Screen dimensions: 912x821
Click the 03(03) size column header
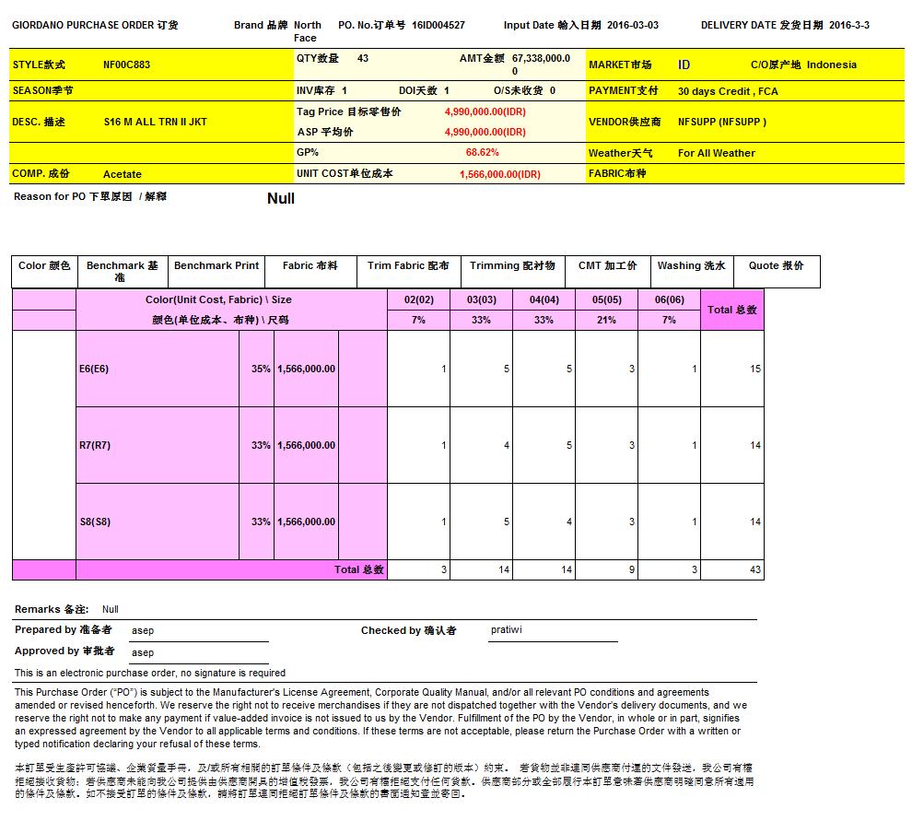tap(481, 300)
